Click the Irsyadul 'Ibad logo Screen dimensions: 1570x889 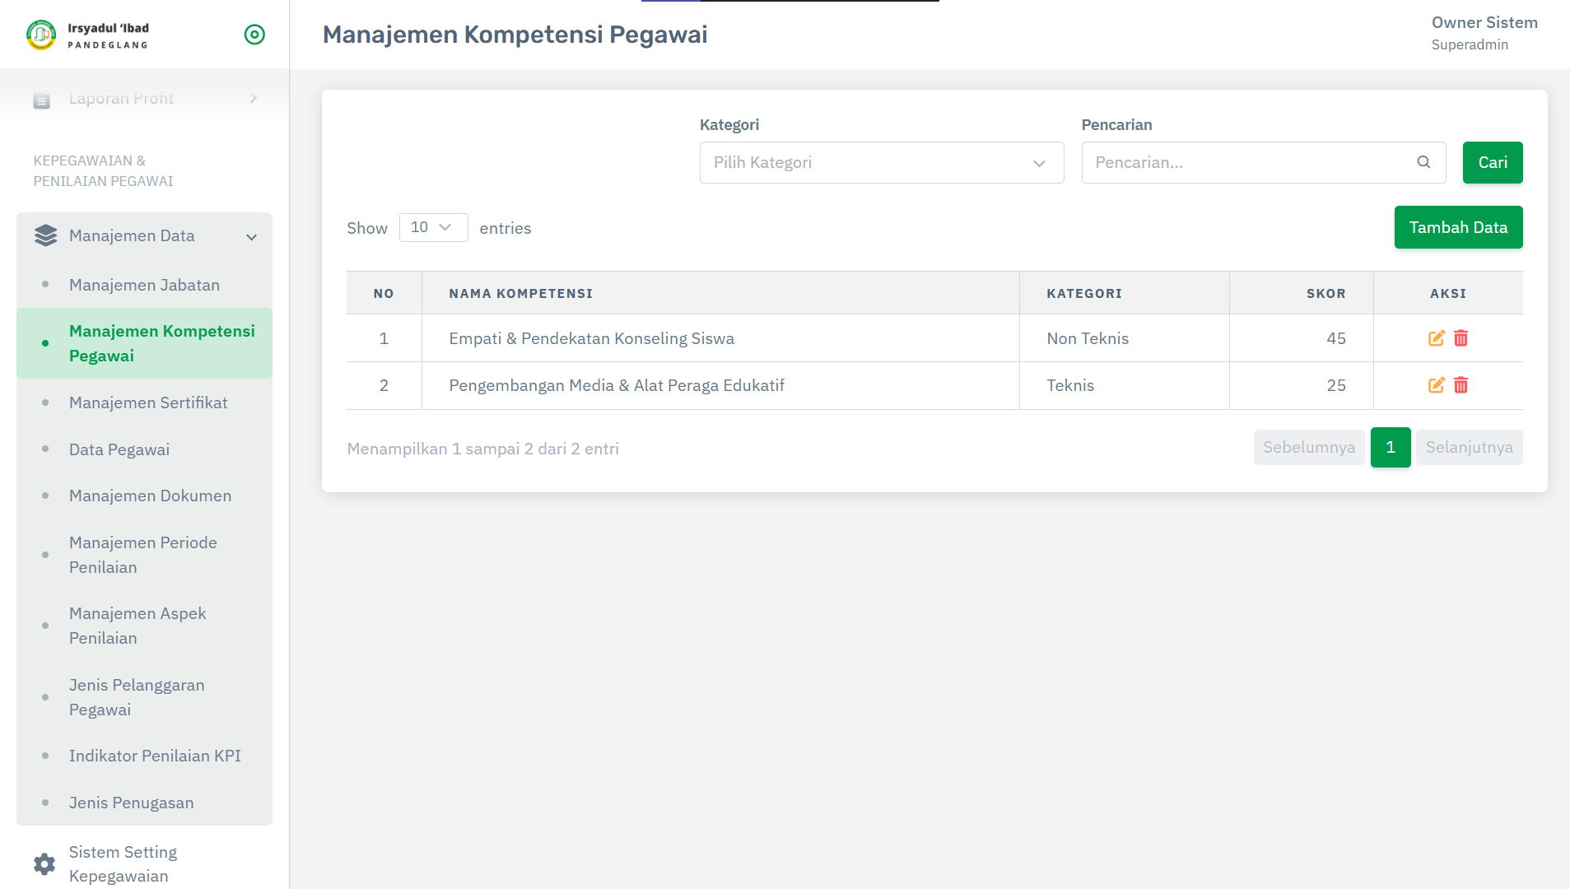[x=41, y=35]
